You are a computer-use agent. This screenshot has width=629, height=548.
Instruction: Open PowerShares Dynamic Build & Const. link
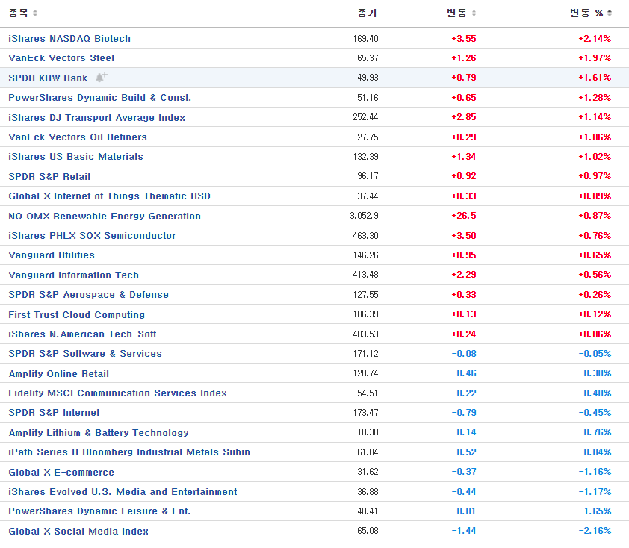99,97
